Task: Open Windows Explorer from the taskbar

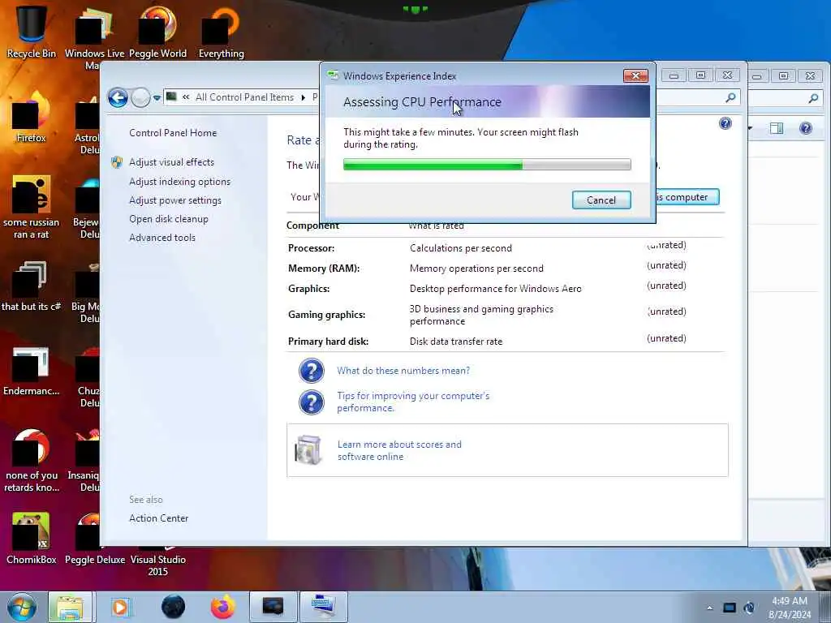Action: (x=70, y=607)
